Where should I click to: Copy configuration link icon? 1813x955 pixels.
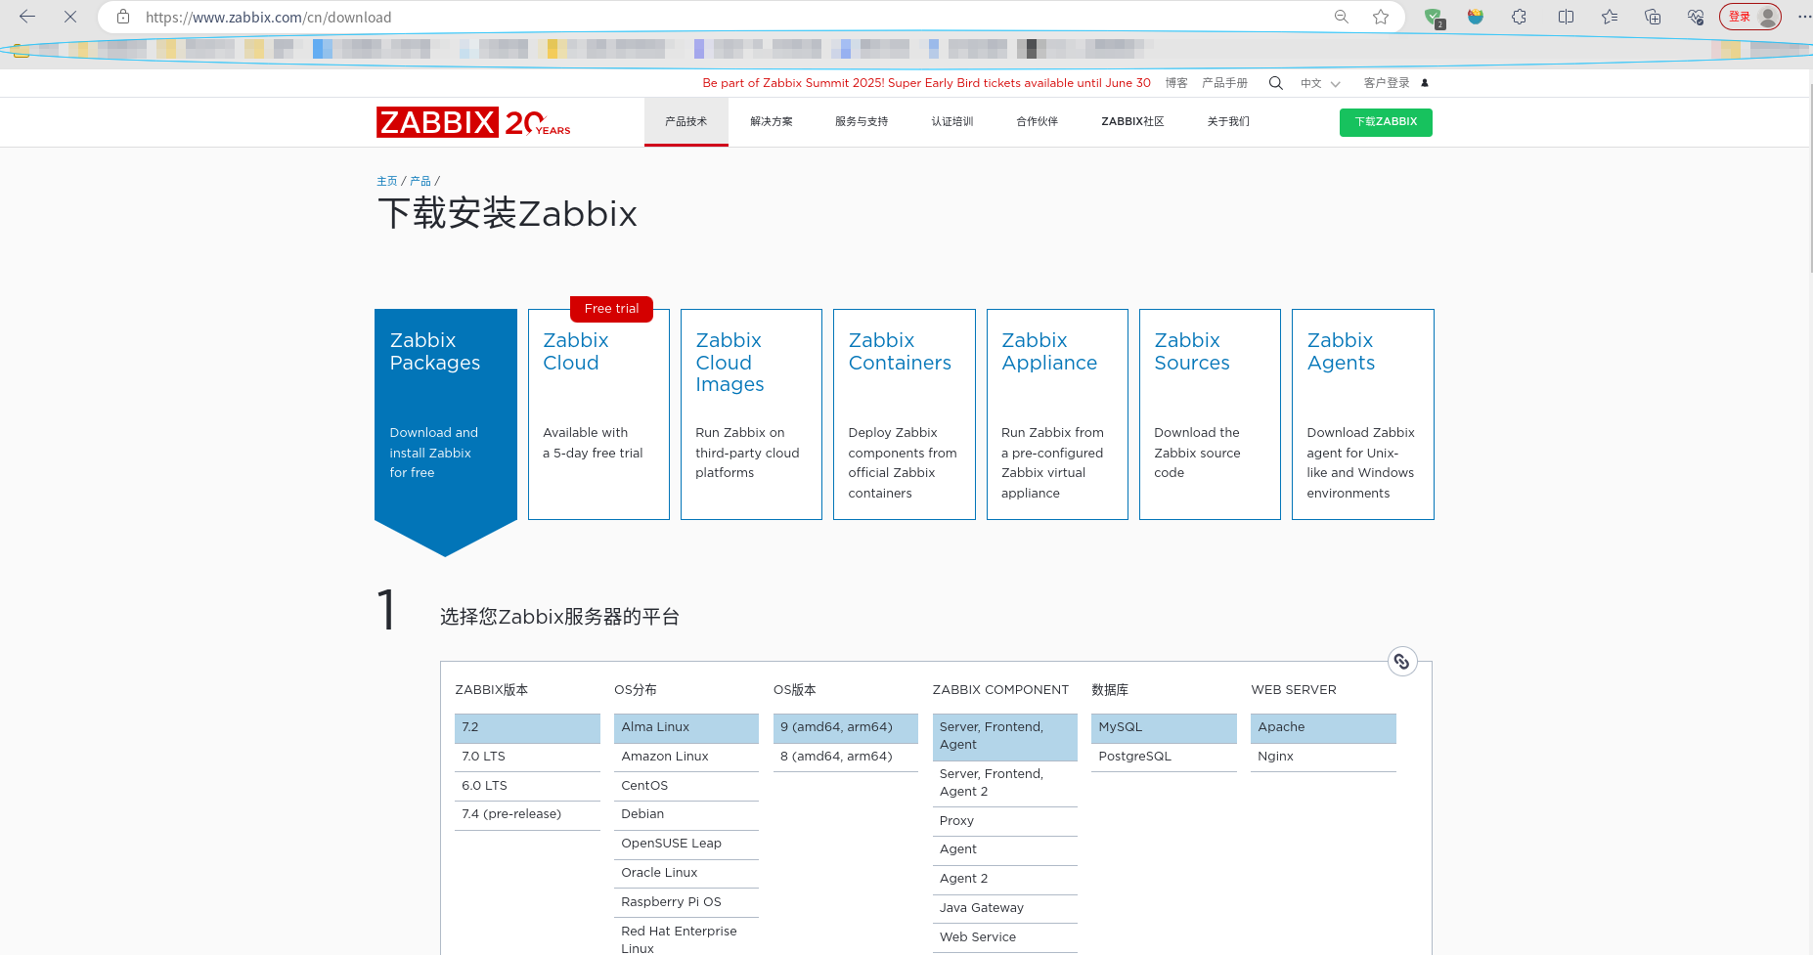1402,662
